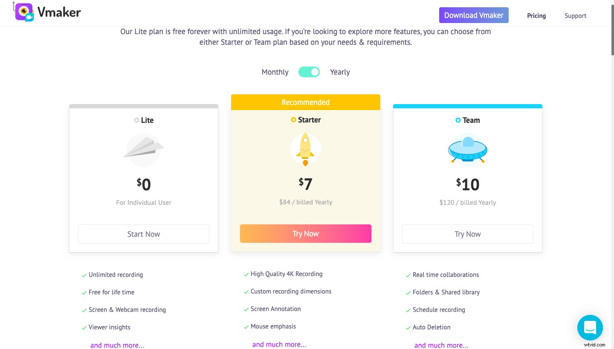Viewport: 614px width, 349px height.
Task: Click the Vmaker logo icon
Action: [24, 12]
